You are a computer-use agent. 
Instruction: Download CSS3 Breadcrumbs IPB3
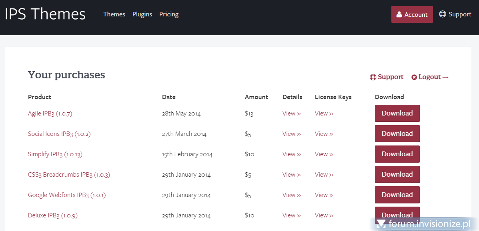tap(397, 175)
